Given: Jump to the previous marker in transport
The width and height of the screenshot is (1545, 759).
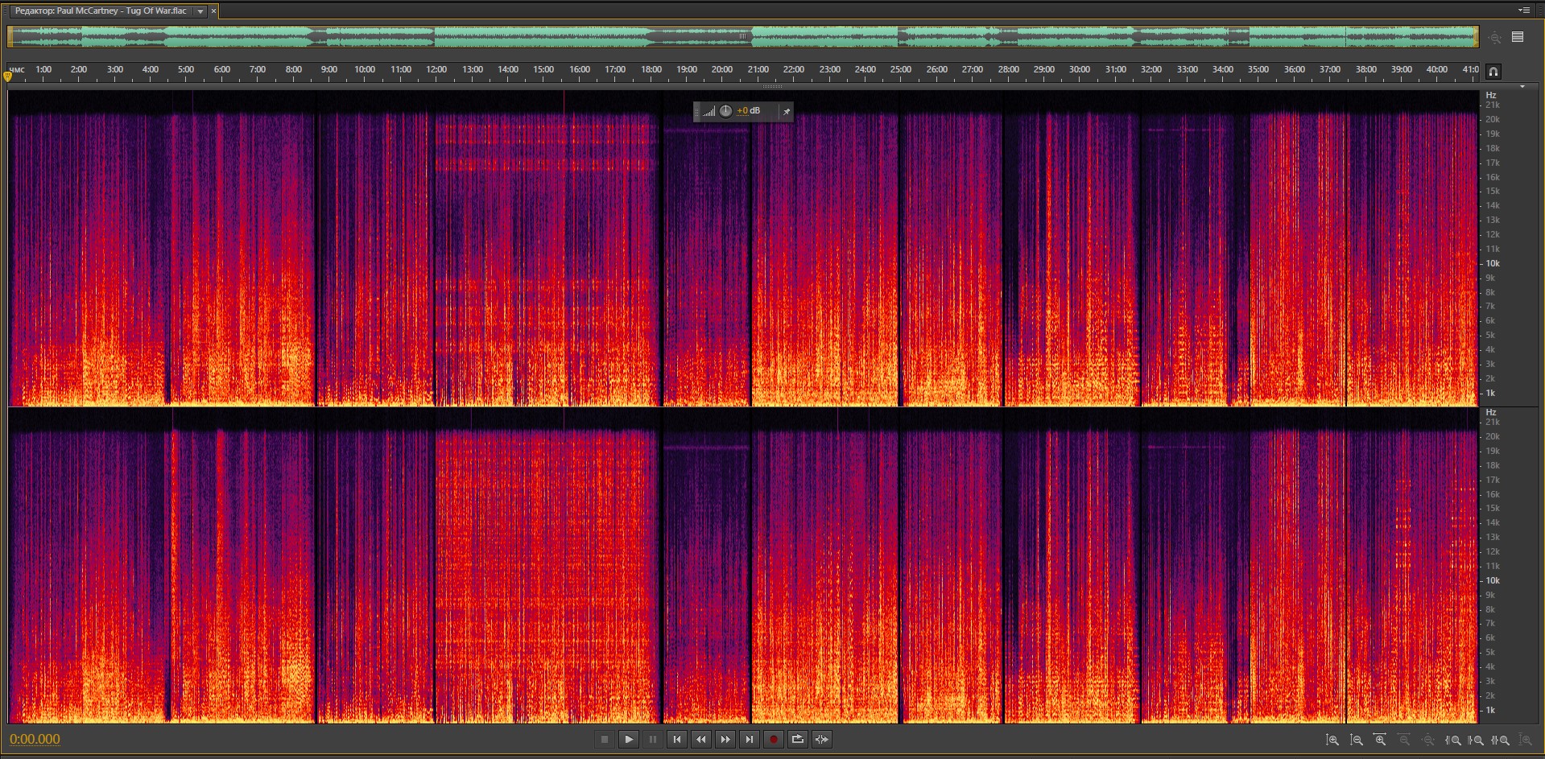Looking at the screenshot, I should (x=677, y=739).
